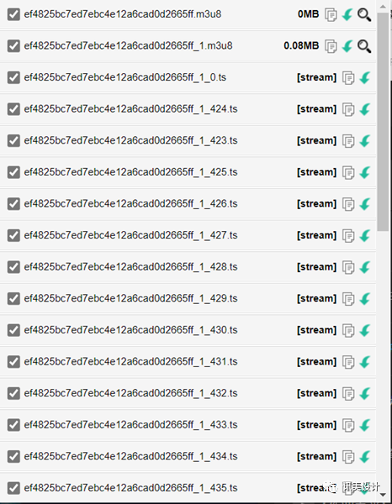The height and width of the screenshot is (504, 392).
Task: Download ef4825bc7ed7ebc4e12a6cad0d2665ff.m3u8 with green arrow
Action: click(347, 15)
